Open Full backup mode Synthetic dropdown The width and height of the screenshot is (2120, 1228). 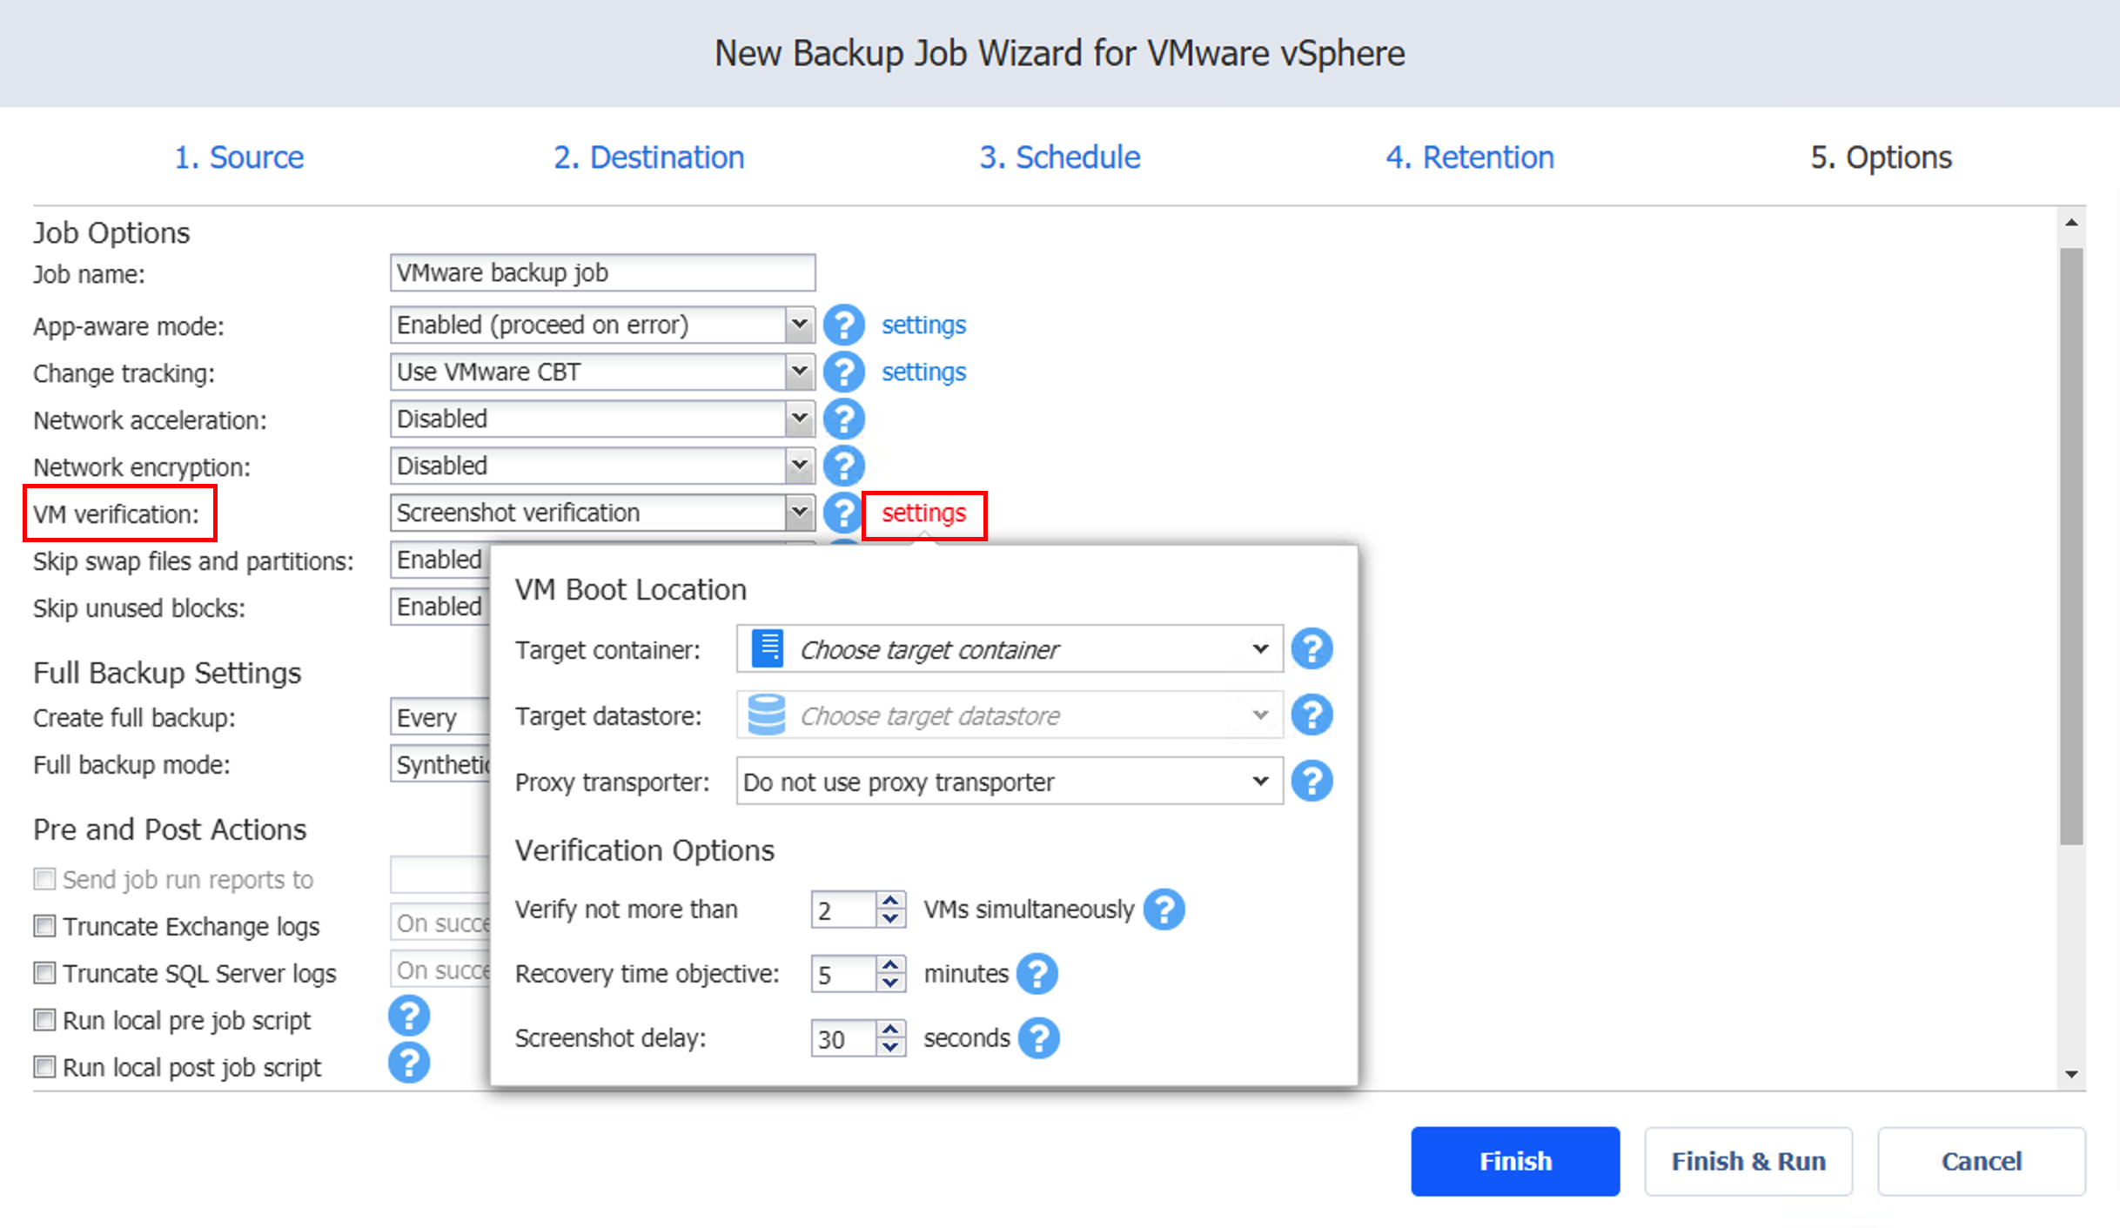pos(439,765)
